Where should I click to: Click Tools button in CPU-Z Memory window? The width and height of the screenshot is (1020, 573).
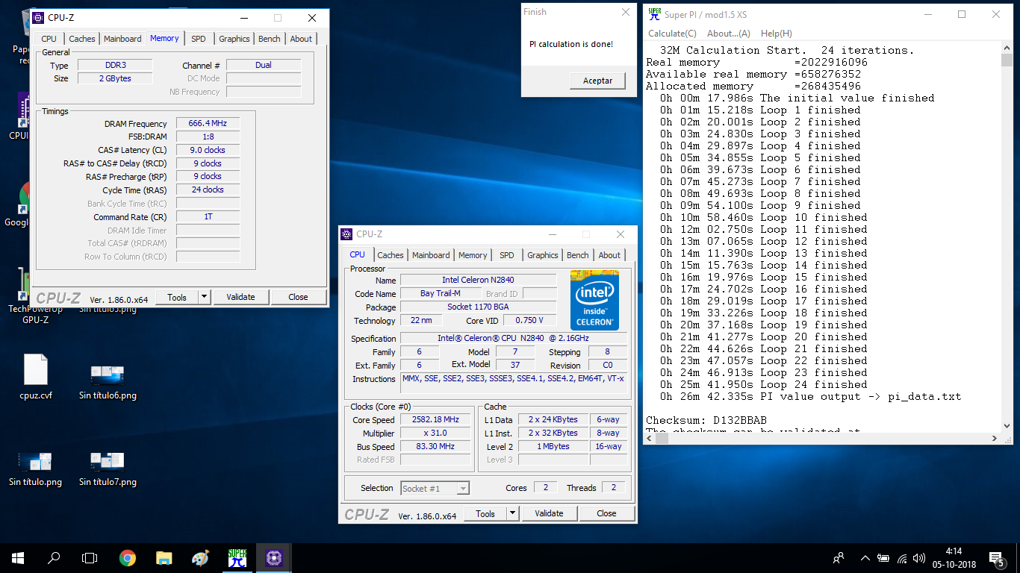(x=177, y=297)
